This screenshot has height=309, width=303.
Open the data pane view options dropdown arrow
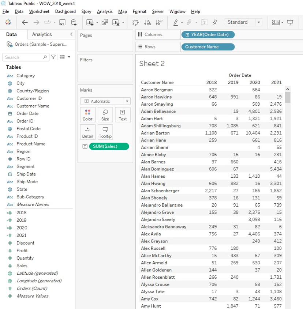(69, 57)
